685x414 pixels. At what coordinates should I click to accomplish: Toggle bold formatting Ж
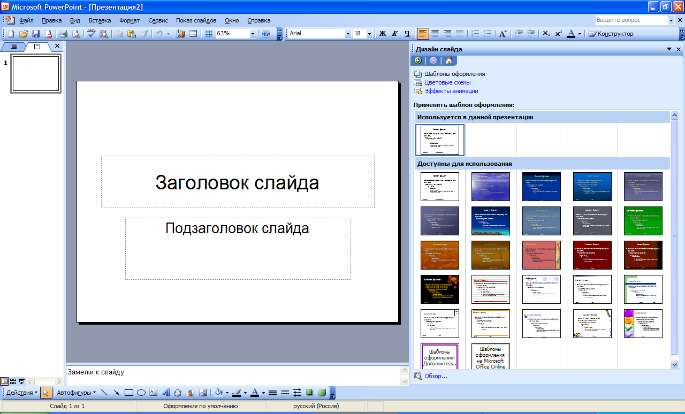(383, 34)
